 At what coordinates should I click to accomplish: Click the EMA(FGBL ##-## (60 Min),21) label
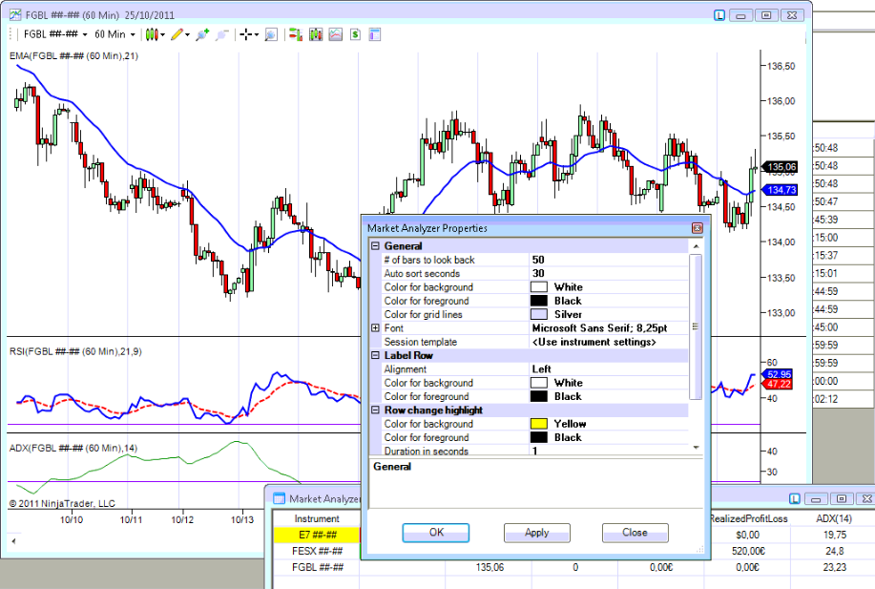(73, 55)
